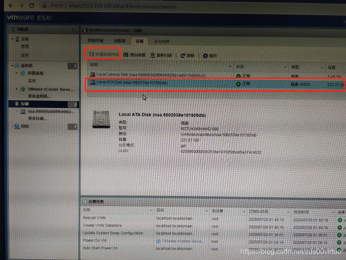This screenshot has height=260, width=346.
Task: Select the Create Vmfs Datastore task row
Action: 213,226
